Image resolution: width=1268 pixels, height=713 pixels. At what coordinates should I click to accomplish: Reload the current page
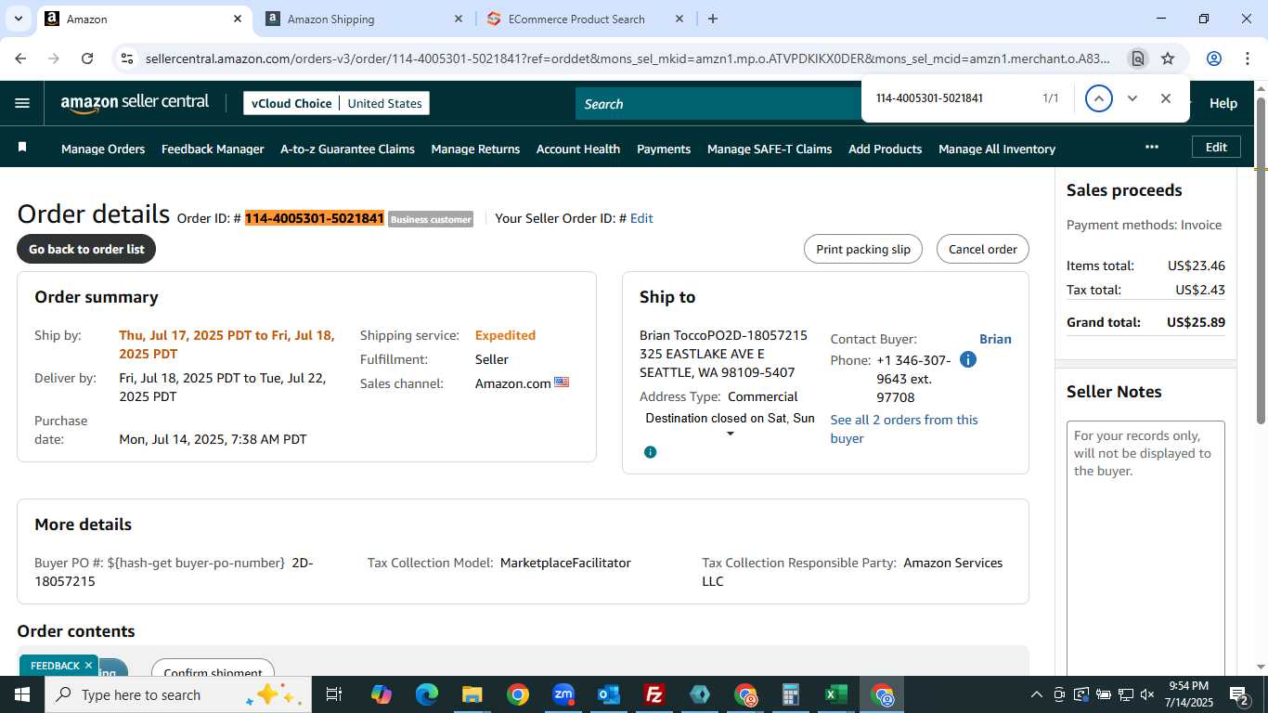coord(87,58)
